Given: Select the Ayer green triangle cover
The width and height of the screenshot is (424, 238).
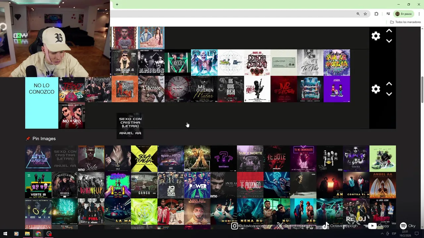Looking at the screenshot, I should coord(178,63).
